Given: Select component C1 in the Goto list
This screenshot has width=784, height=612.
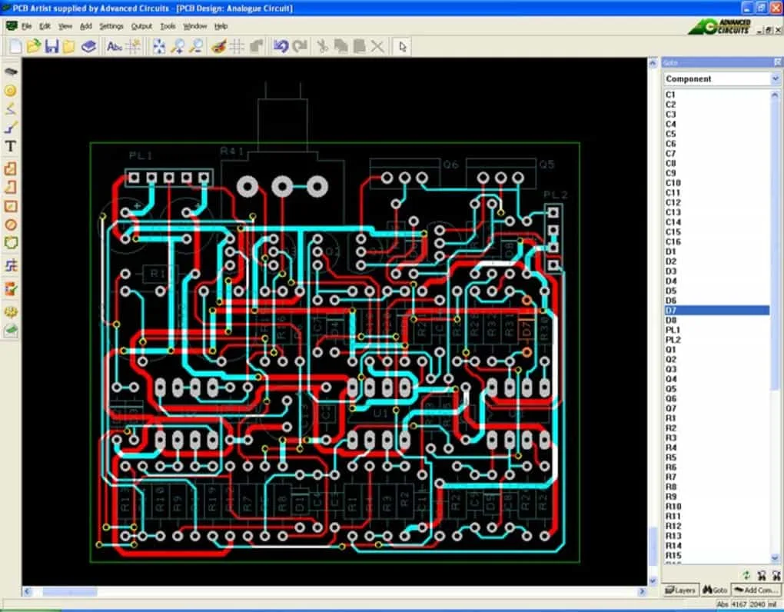Looking at the screenshot, I should pyautogui.click(x=674, y=94).
